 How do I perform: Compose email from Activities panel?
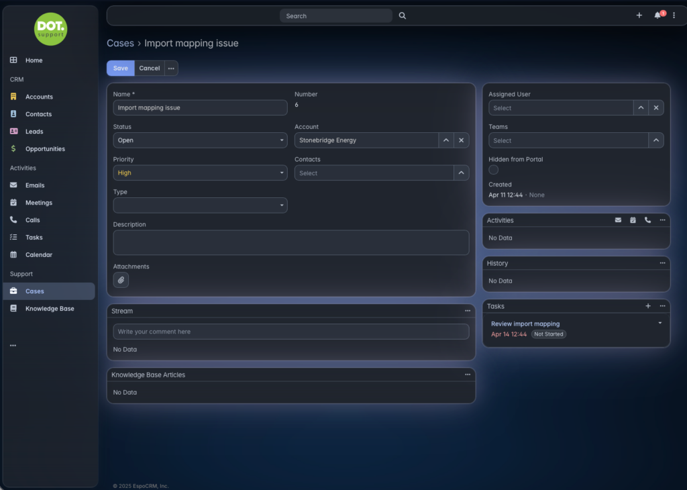point(618,220)
